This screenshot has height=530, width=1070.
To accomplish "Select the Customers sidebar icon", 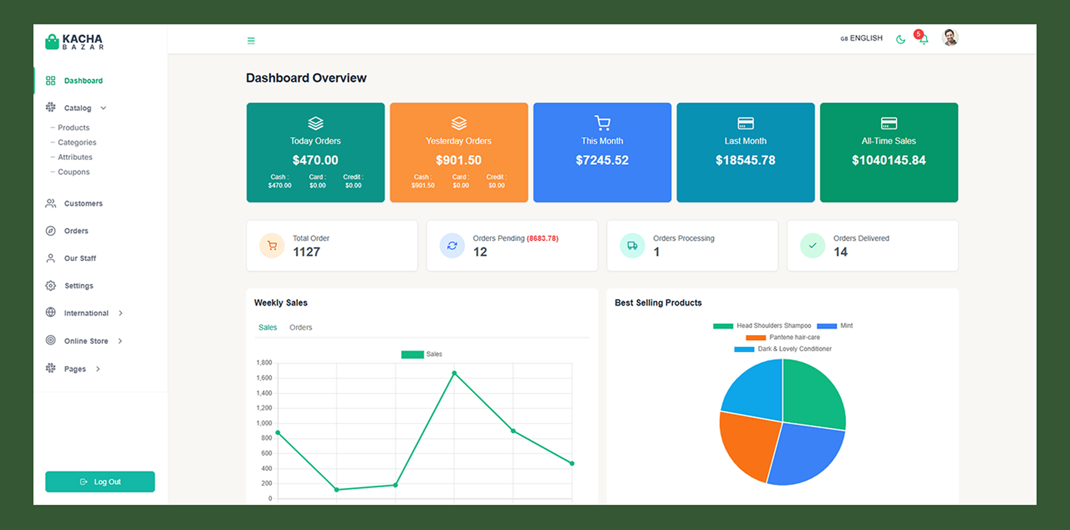I will click(x=51, y=204).
